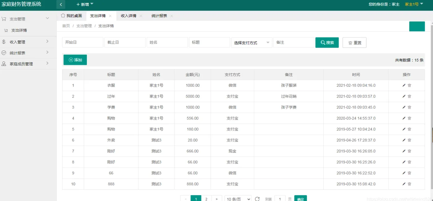The image size is (433, 201).
Task: Click the pagination 确定 button
Action: point(301,199)
